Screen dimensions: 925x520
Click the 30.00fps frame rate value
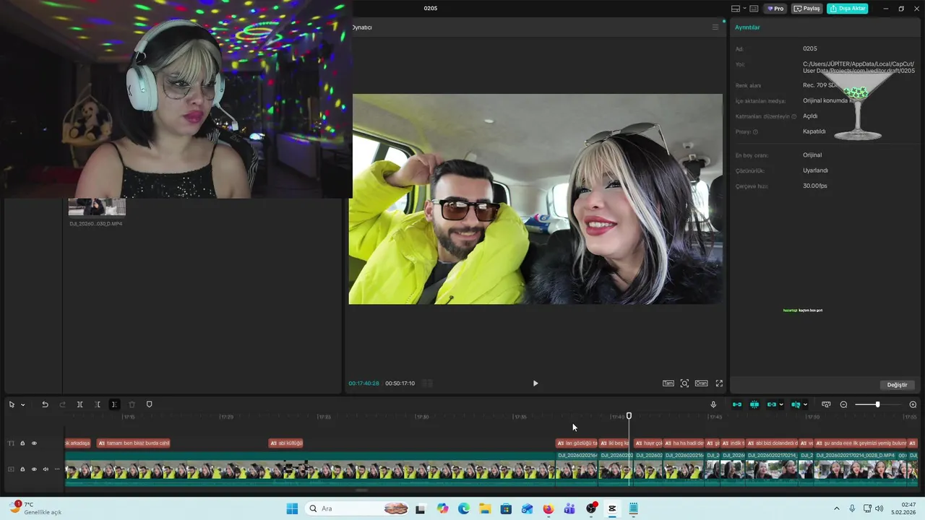tap(815, 186)
